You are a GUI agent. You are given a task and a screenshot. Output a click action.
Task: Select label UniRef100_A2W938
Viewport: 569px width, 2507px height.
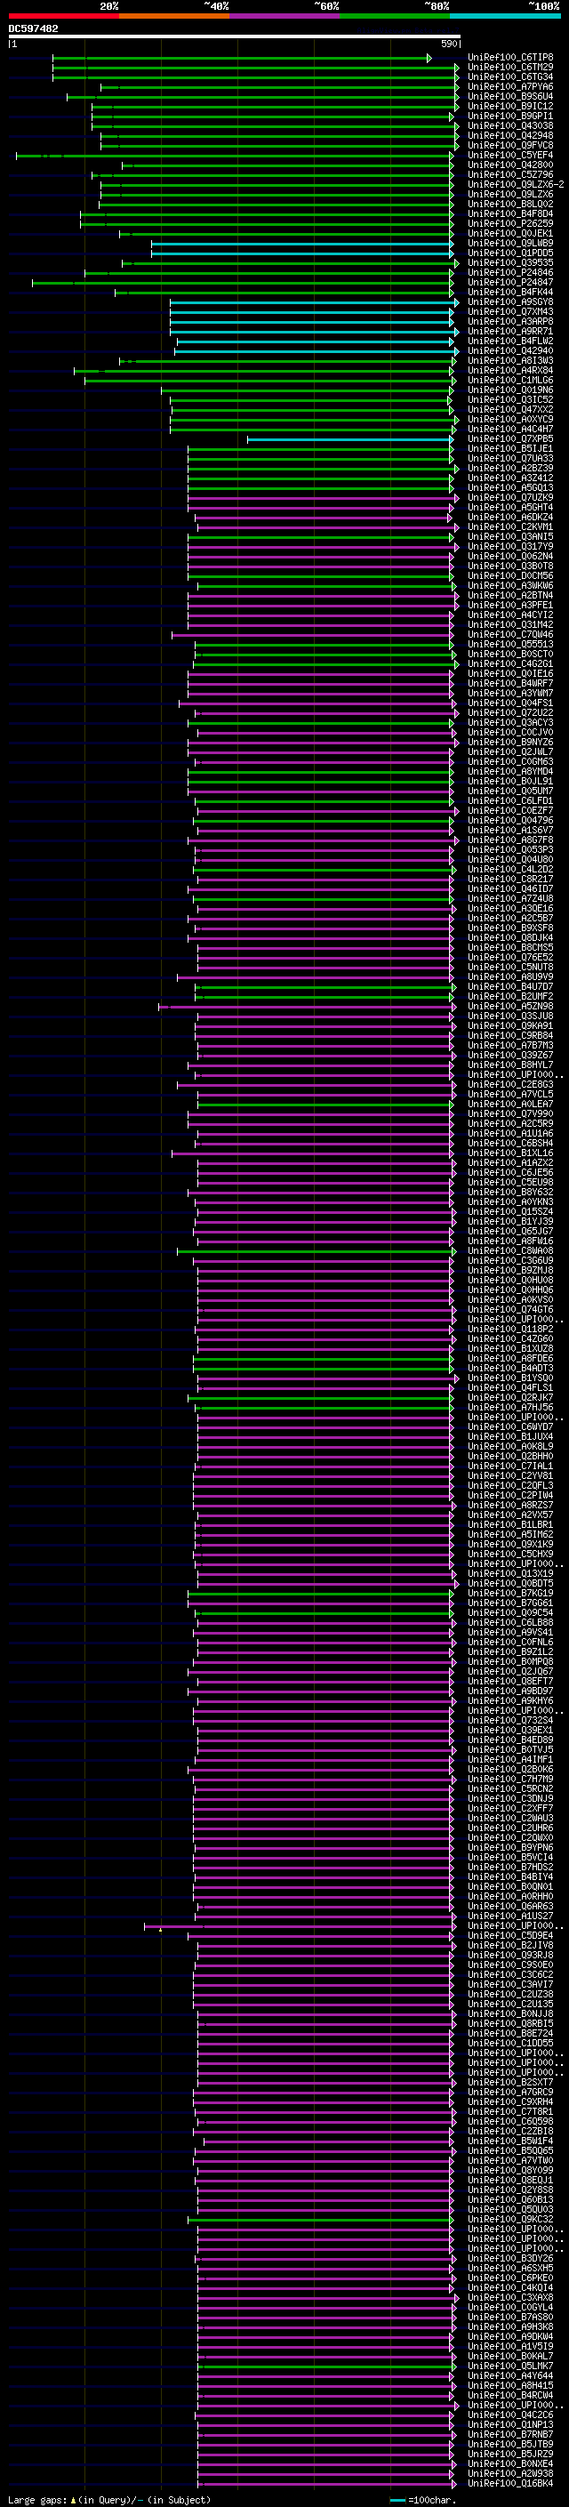(x=510, y=2473)
